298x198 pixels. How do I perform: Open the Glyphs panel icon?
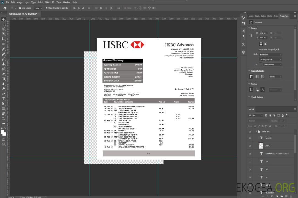[x=244, y=44]
